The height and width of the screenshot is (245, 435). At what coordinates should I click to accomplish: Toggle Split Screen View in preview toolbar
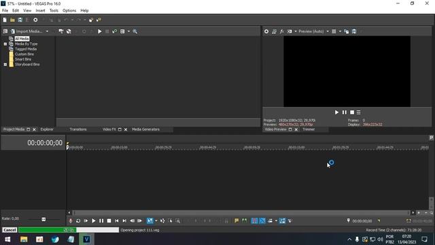pos(290,31)
